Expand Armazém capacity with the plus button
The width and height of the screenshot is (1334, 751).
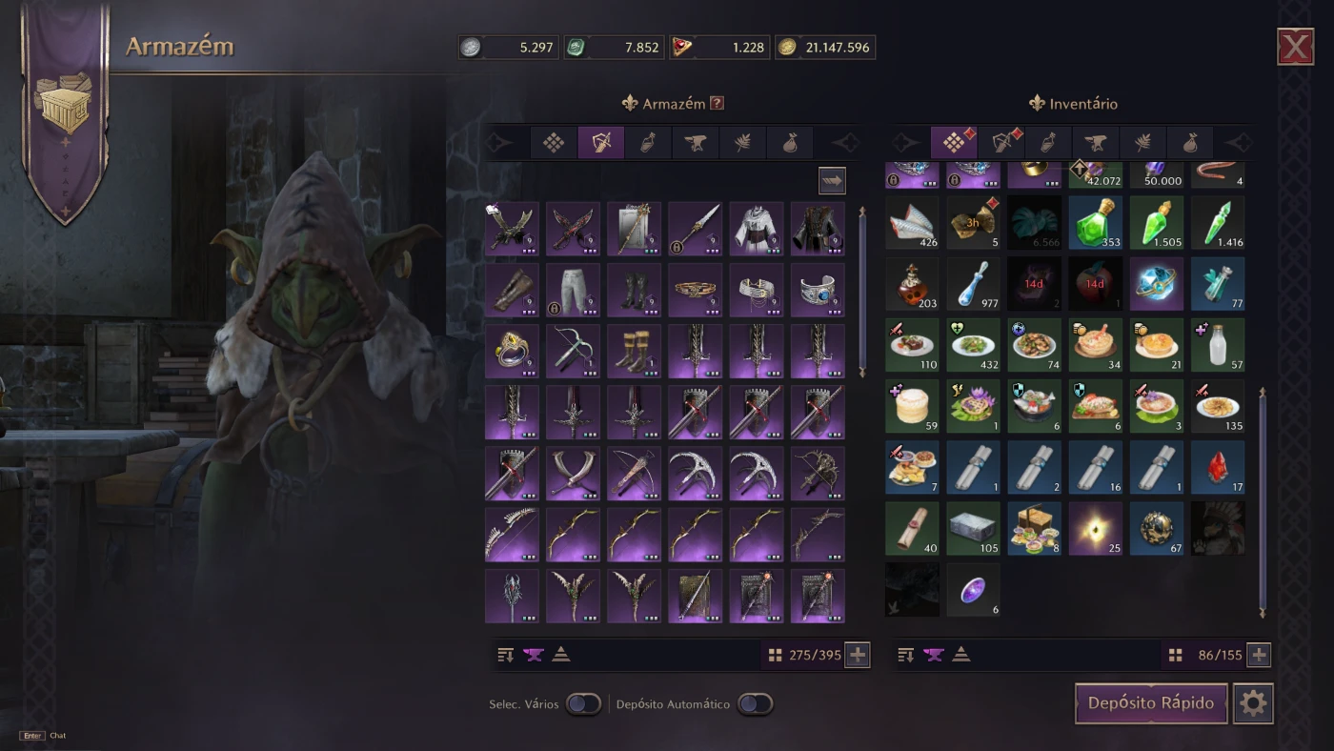857,655
